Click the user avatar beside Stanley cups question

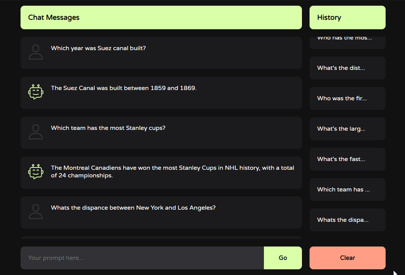[36, 132]
